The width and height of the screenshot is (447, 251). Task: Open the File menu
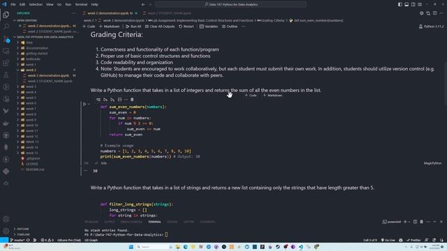click(13, 5)
